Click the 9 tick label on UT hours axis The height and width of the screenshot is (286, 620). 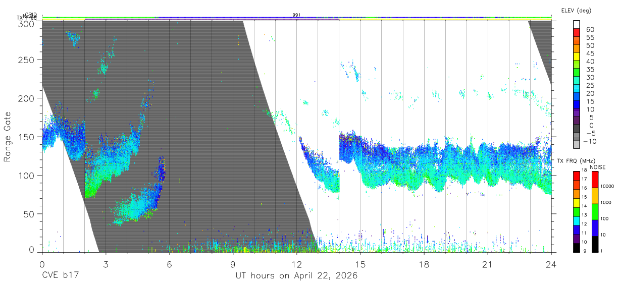coord(233,264)
